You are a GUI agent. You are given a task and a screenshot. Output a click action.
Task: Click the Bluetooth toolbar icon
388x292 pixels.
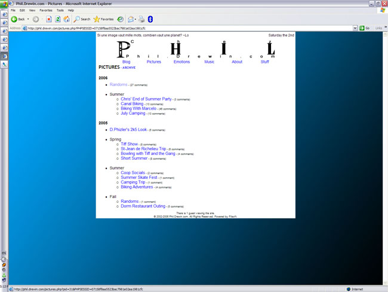(x=150, y=19)
